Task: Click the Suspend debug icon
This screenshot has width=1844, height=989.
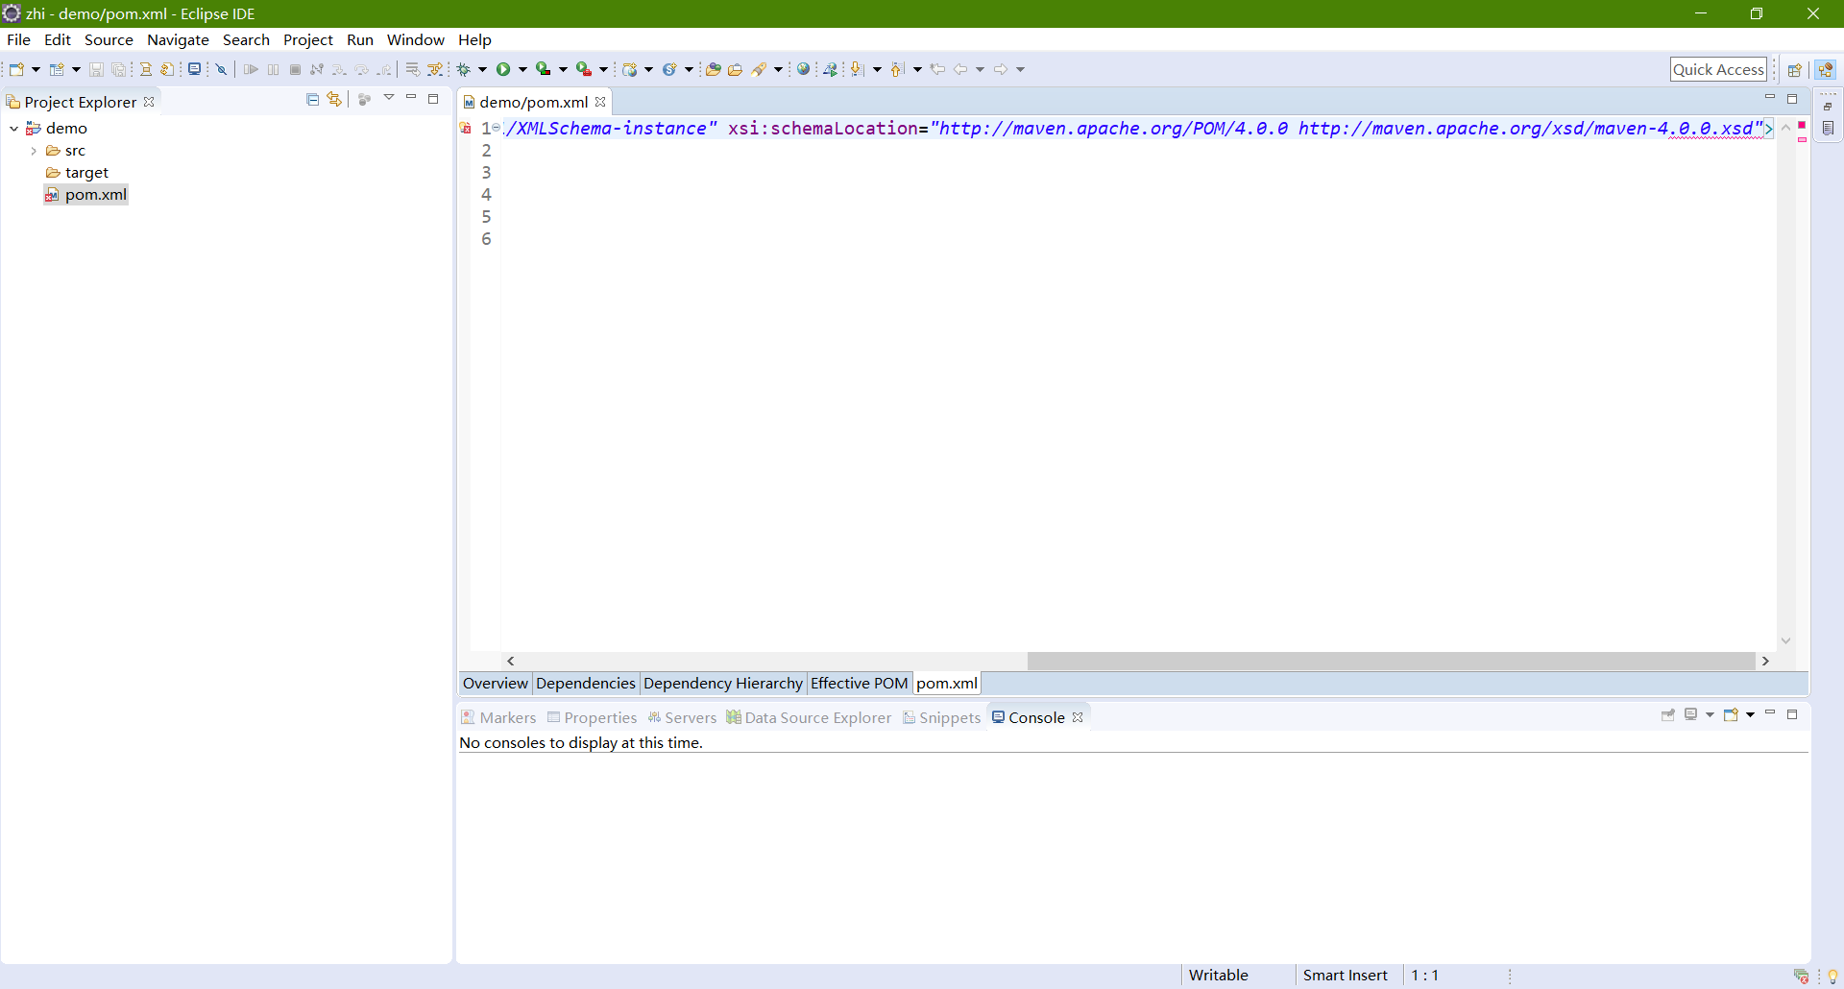Action: pyautogui.click(x=273, y=69)
